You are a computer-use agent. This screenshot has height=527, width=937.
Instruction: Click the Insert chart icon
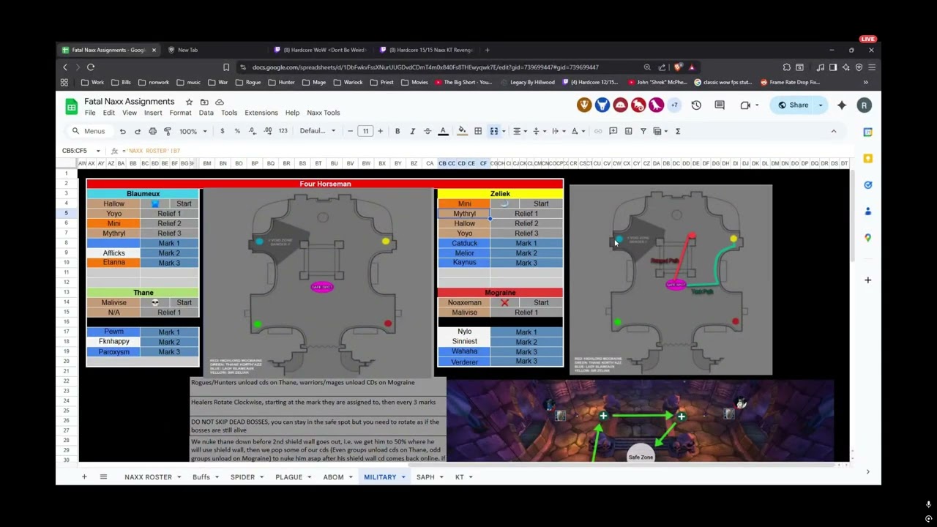coord(628,131)
